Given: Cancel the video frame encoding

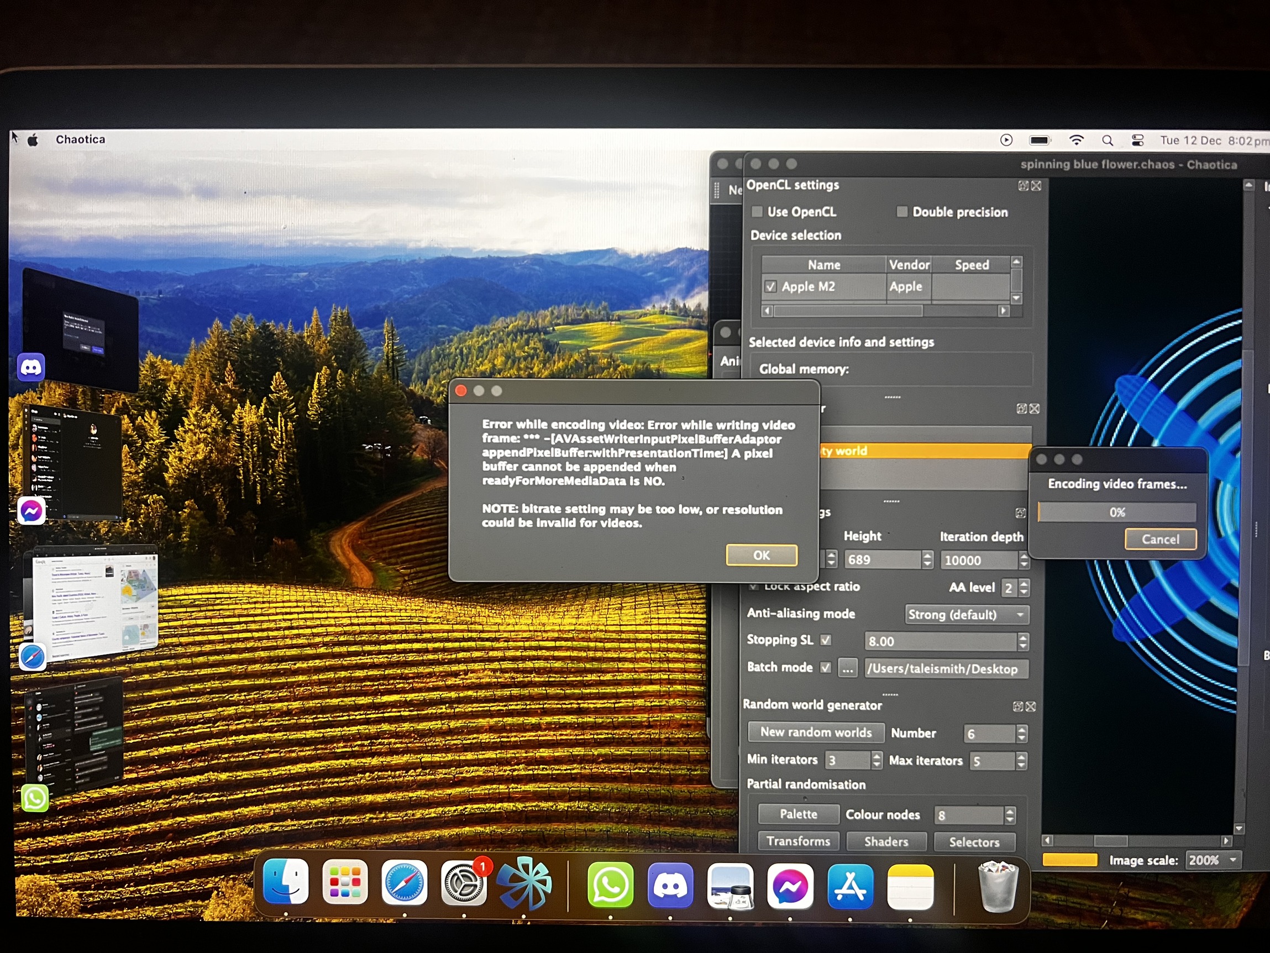Looking at the screenshot, I should (x=1161, y=539).
